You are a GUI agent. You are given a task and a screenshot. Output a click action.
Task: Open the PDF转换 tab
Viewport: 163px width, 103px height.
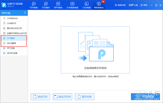34,5
